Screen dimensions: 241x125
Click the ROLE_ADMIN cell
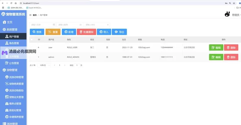(x=73, y=57)
